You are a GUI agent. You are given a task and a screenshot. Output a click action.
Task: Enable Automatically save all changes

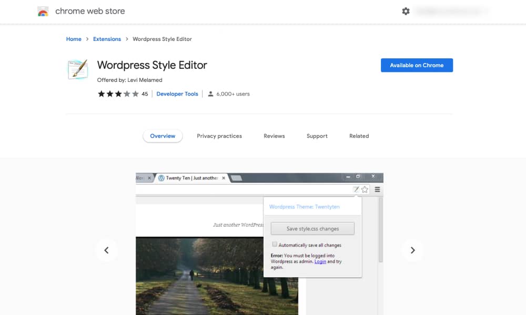pyautogui.click(x=274, y=244)
